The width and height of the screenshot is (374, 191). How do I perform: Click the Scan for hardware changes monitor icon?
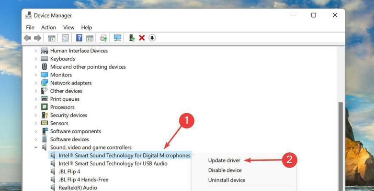coord(117,38)
